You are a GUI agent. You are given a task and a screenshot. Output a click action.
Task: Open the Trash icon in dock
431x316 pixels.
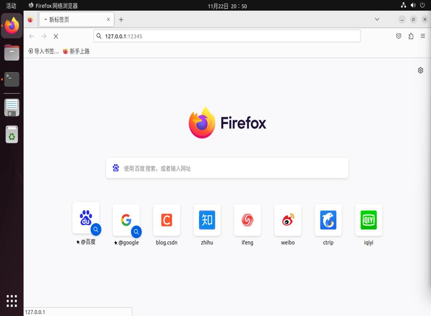tap(12, 134)
